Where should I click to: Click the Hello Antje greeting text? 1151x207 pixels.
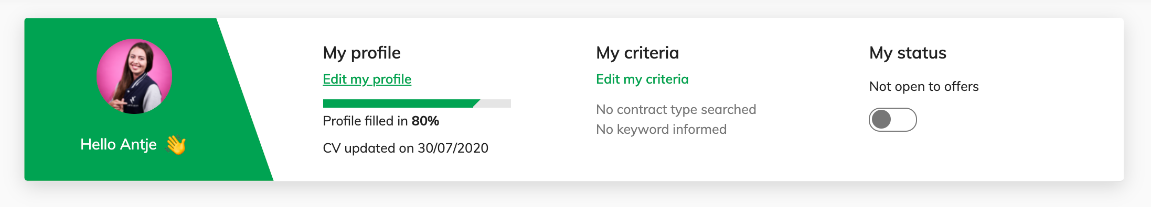[119, 144]
